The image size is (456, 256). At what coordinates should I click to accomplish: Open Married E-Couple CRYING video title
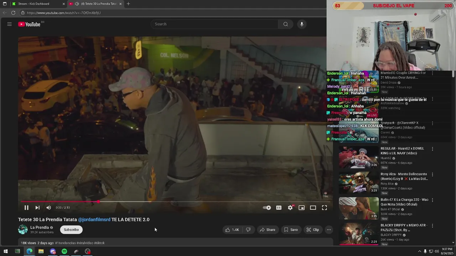(403, 75)
